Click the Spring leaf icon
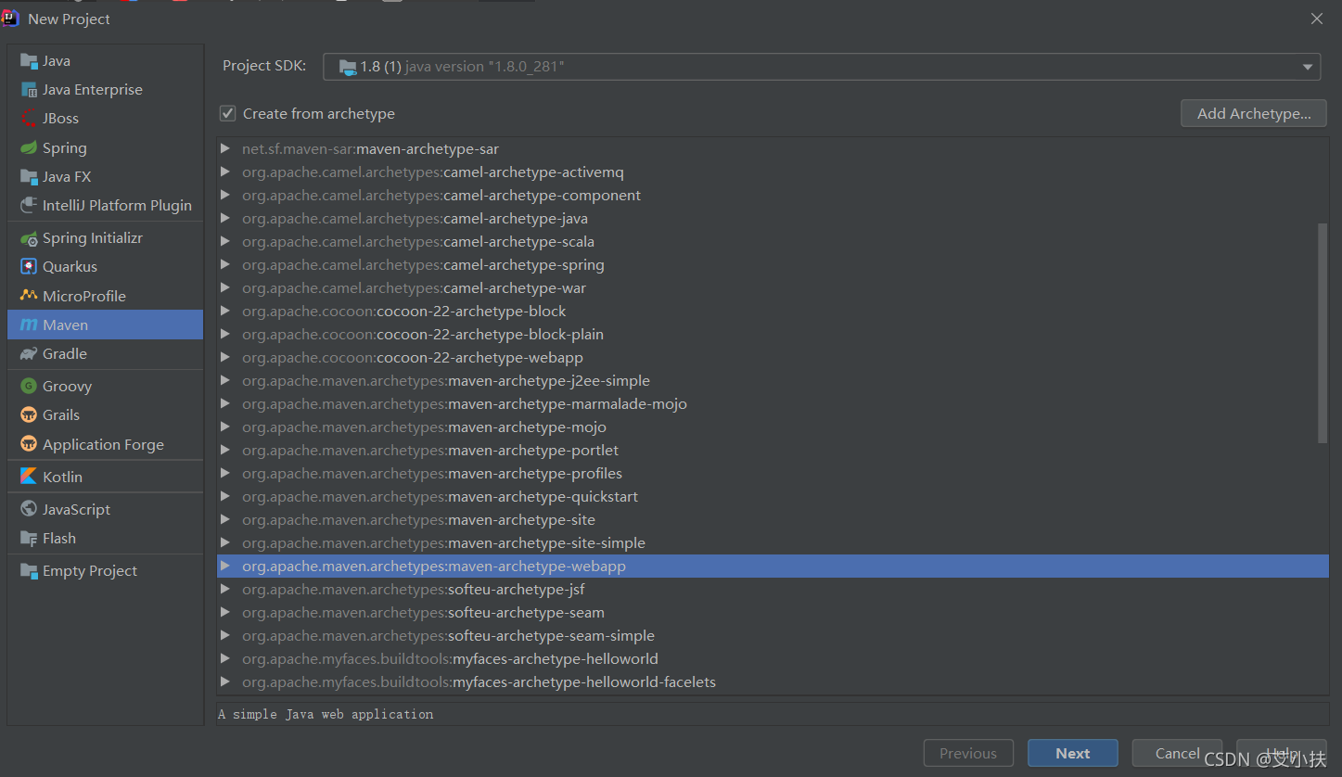 (x=29, y=147)
